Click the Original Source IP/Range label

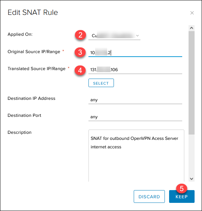[34, 52]
